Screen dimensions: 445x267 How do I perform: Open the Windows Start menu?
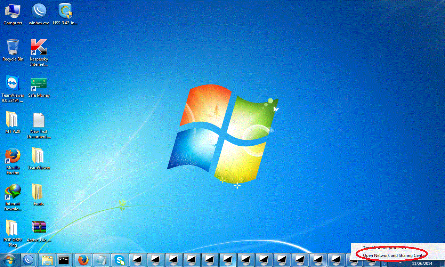click(x=9, y=260)
